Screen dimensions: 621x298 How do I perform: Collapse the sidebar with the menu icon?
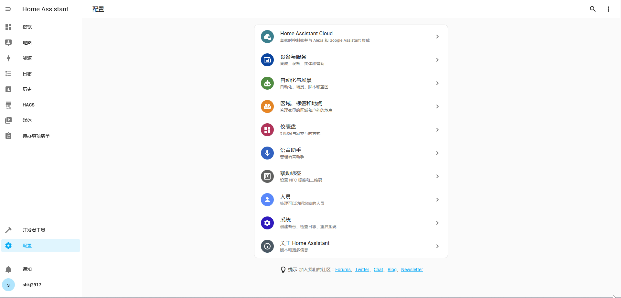coord(8,9)
